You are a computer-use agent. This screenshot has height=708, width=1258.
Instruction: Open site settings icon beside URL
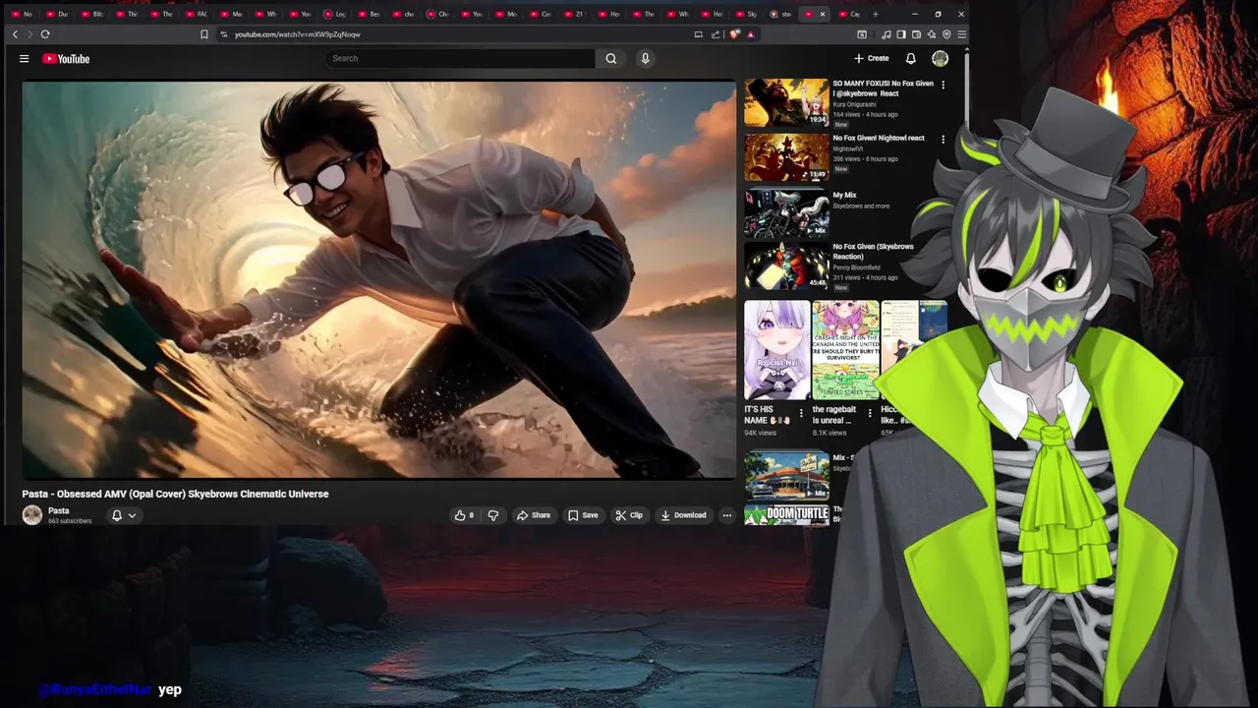click(224, 34)
